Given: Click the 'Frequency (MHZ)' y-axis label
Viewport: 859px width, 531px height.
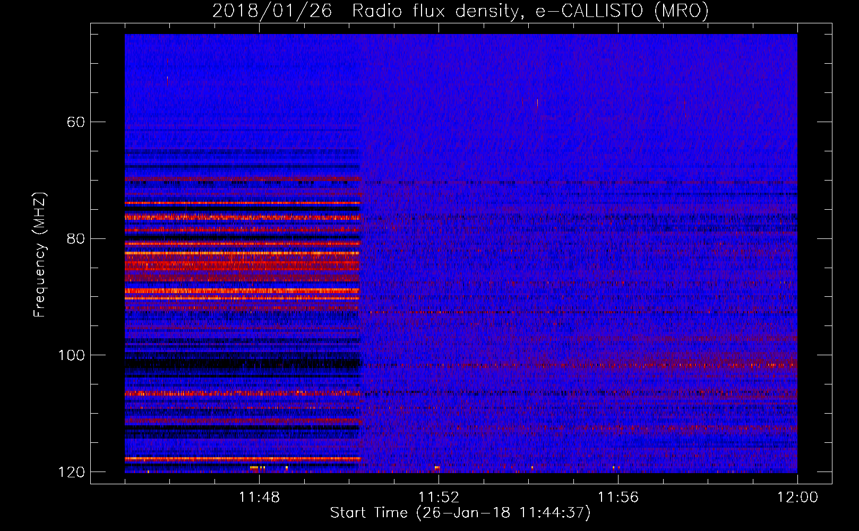Looking at the screenshot, I should [x=40, y=255].
